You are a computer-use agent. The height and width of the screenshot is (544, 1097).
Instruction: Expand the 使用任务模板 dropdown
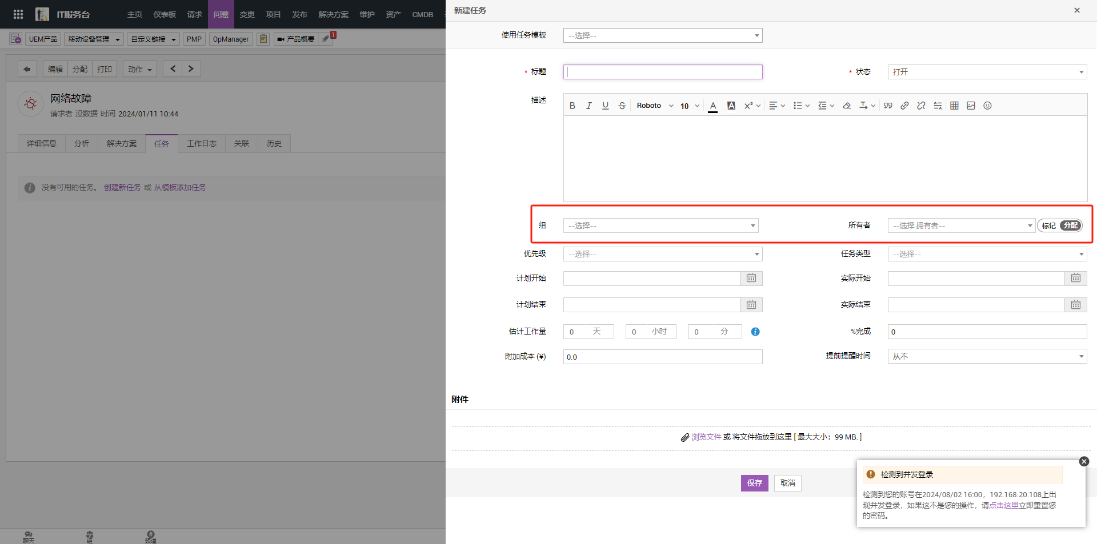click(663, 35)
